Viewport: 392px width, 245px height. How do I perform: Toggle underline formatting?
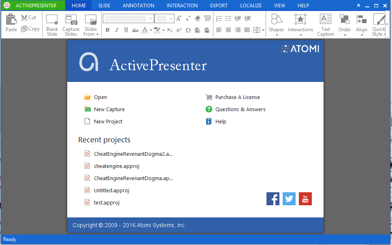pyautogui.click(x=126, y=30)
